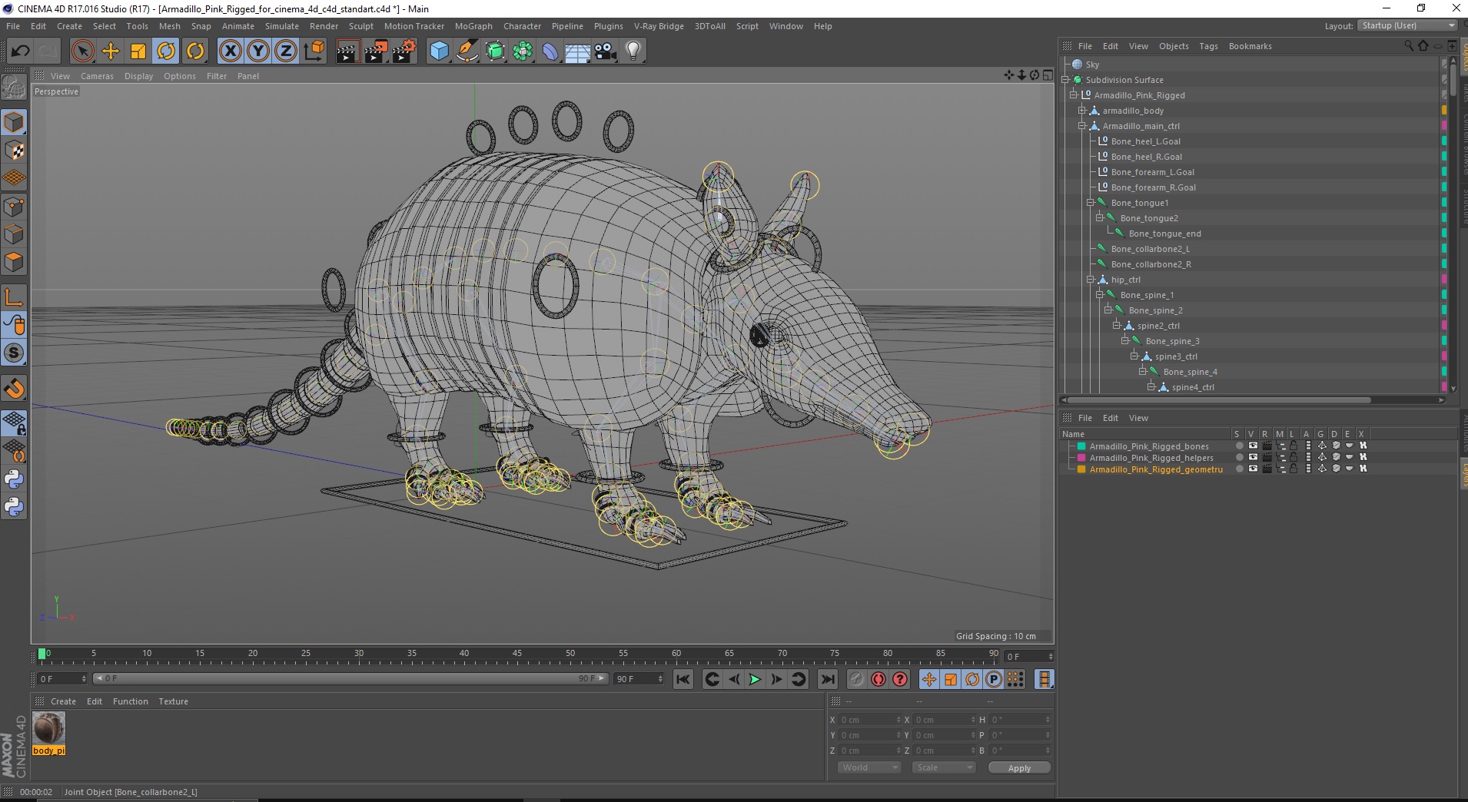1468x802 pixels.
Task: Click the Armadillo_Pink_Rigged_bones layer color swatch
Action: (1081, 446)
